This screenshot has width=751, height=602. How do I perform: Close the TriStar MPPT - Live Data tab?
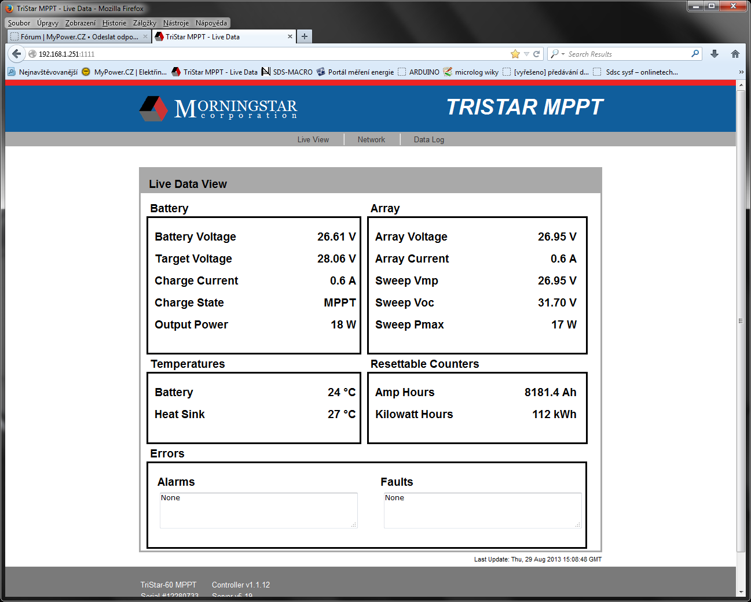click(290, 36)
